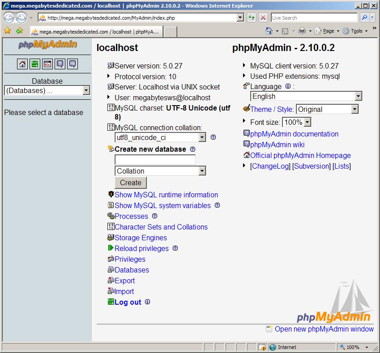Image resolution: width=380 pixels, height=353 pixels.
Task: Click the Log out link
Action: (128, 302)
